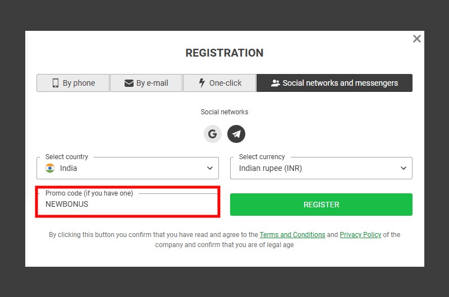
Task: Click the phone icon in By phone tab
Action: (56, 83)
